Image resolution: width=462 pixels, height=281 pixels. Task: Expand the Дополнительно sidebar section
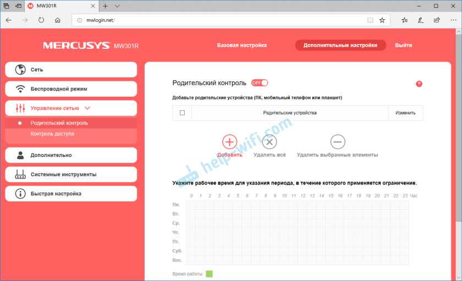tap(71, 155)
